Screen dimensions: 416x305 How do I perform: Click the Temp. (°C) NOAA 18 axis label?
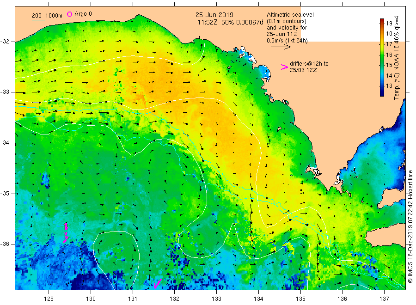point(397,58)
